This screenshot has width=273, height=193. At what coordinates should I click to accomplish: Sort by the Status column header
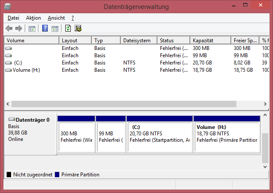coord(174,41)
